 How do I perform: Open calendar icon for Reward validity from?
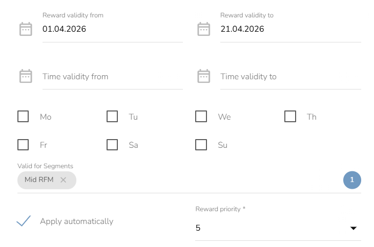pos(26,29)
